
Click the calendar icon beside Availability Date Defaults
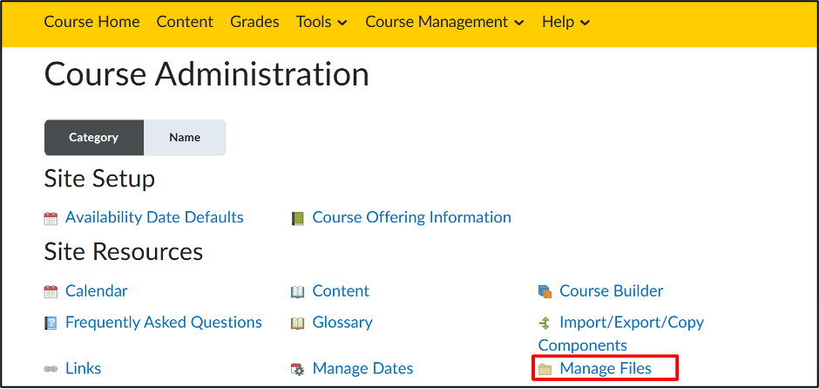click(51, 218)
